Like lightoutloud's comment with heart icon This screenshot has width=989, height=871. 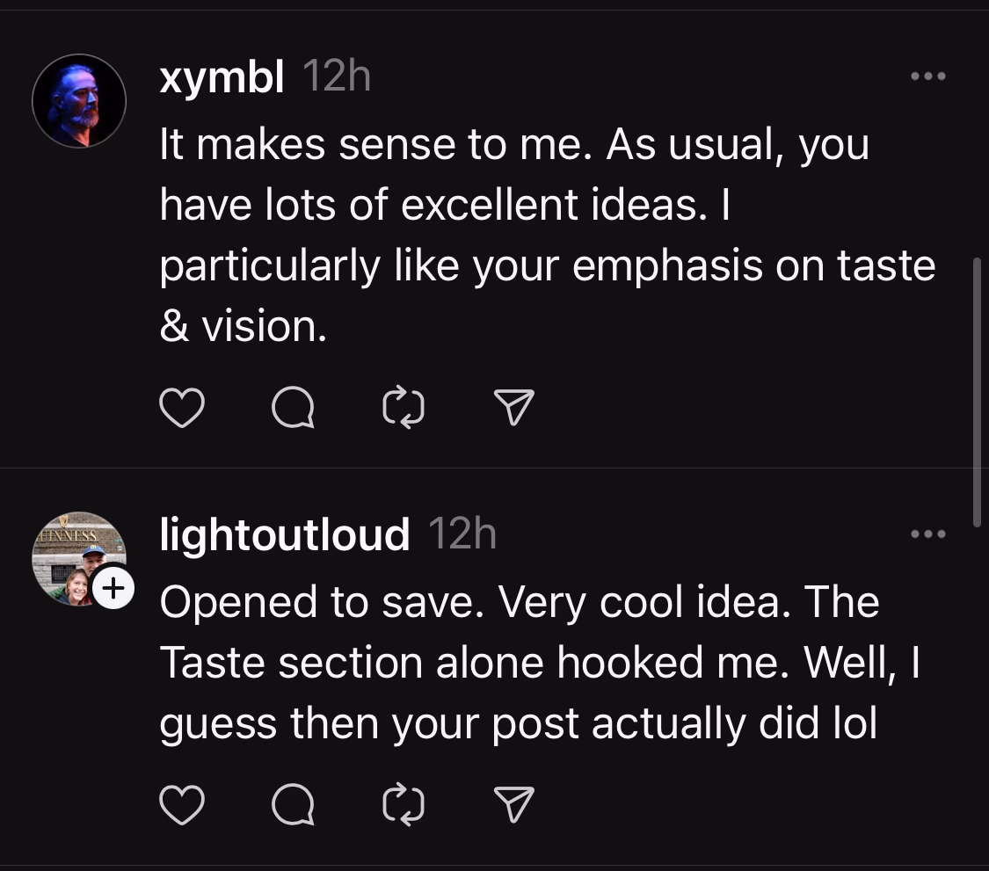(x=182, y=805)
